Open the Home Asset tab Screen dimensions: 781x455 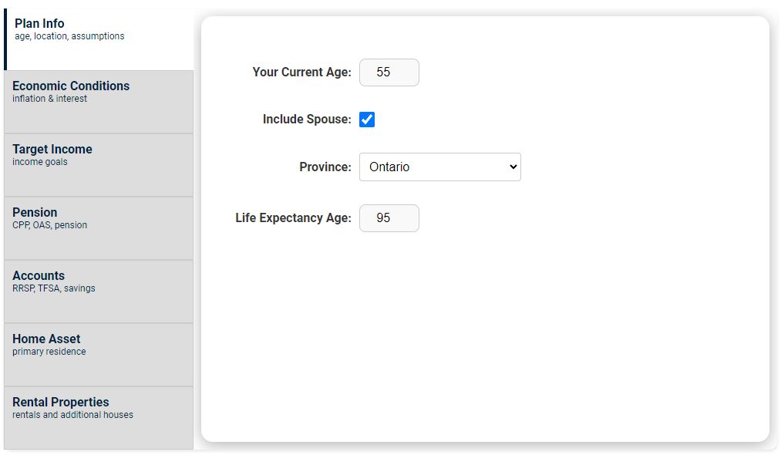99,355
